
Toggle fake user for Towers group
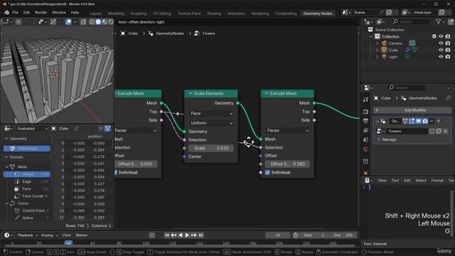click(x=432, y=131)
